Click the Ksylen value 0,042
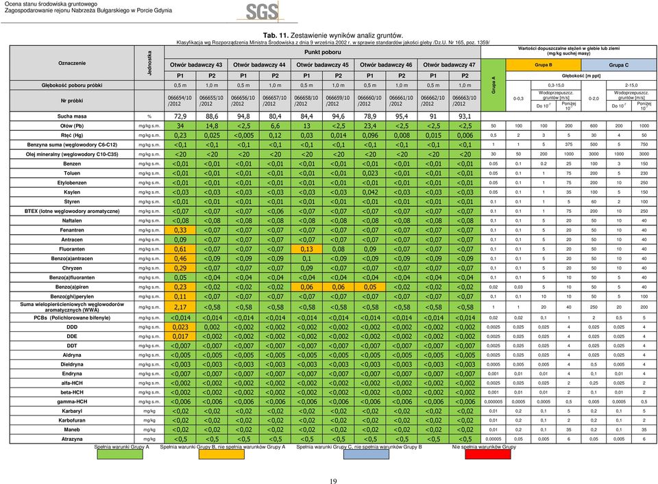The width and height of the screenshot is (658, 484). tap(370, 192)
